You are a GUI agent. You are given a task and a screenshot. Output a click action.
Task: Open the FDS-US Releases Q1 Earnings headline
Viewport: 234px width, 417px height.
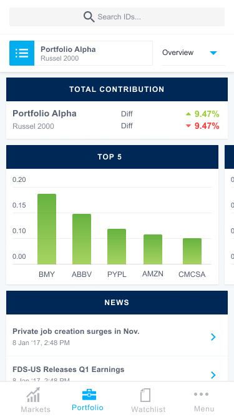69,369
